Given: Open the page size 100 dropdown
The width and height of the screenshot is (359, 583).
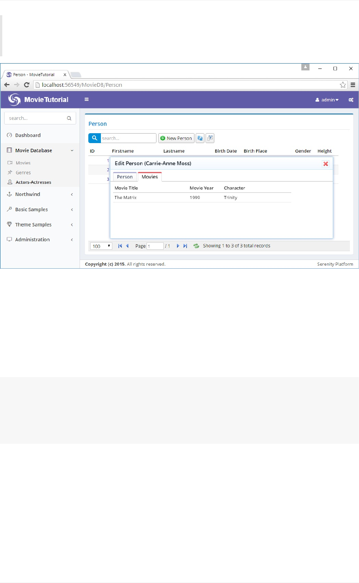Looking at the screenshot, I should [x=101, y=246].
